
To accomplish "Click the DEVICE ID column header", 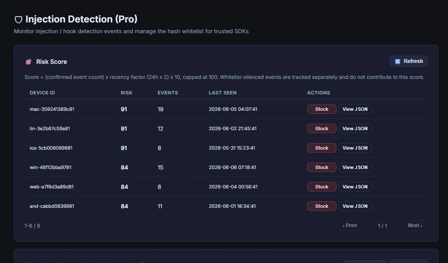I will 42,93.
